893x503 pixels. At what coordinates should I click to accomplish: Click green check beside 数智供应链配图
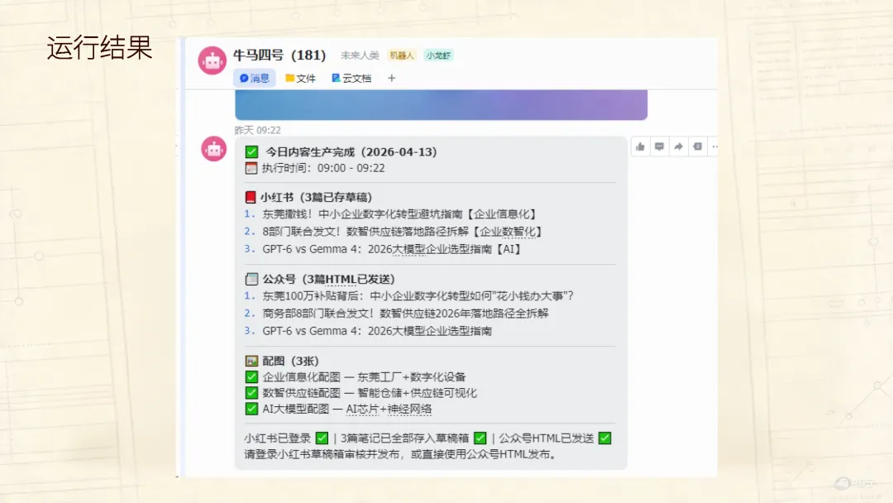pos(251,393)
